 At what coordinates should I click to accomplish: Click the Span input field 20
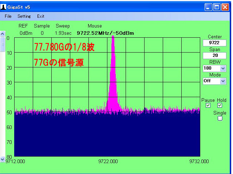tap(214, 55)
